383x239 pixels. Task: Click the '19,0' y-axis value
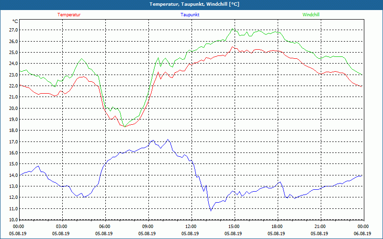tap(13, 119)
